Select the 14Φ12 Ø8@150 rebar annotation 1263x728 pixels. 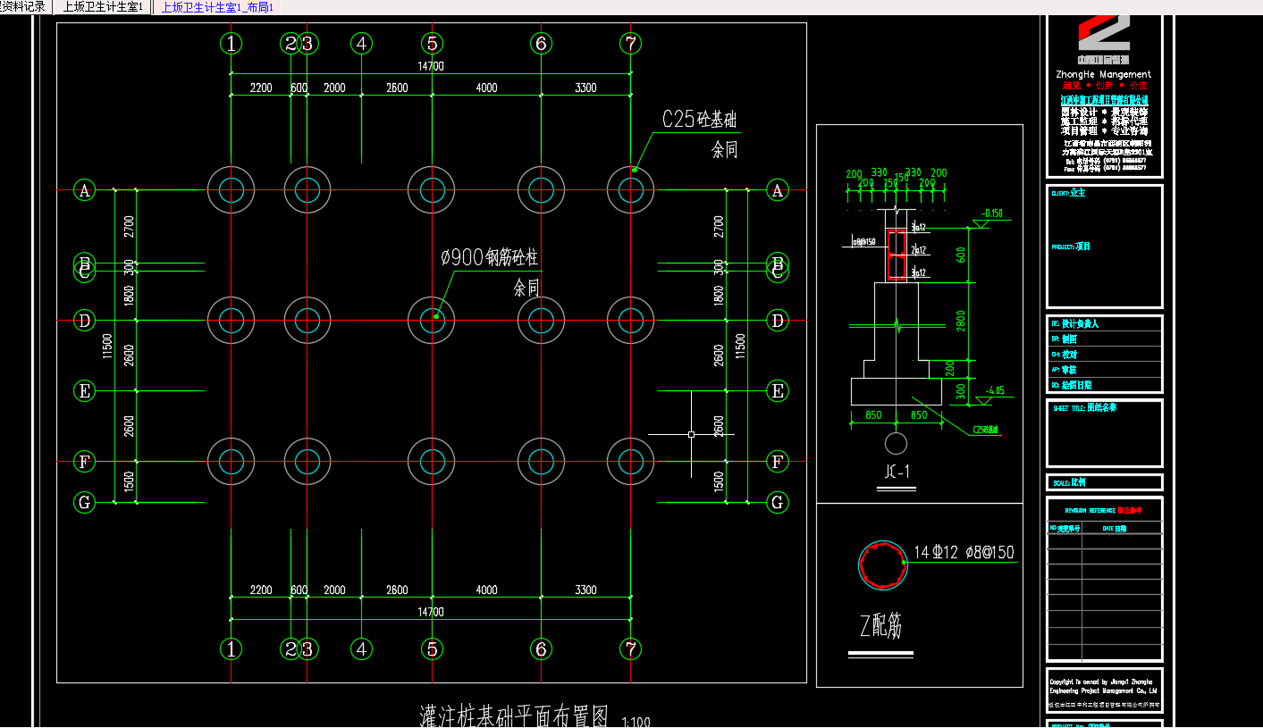[x=964, y=553]
